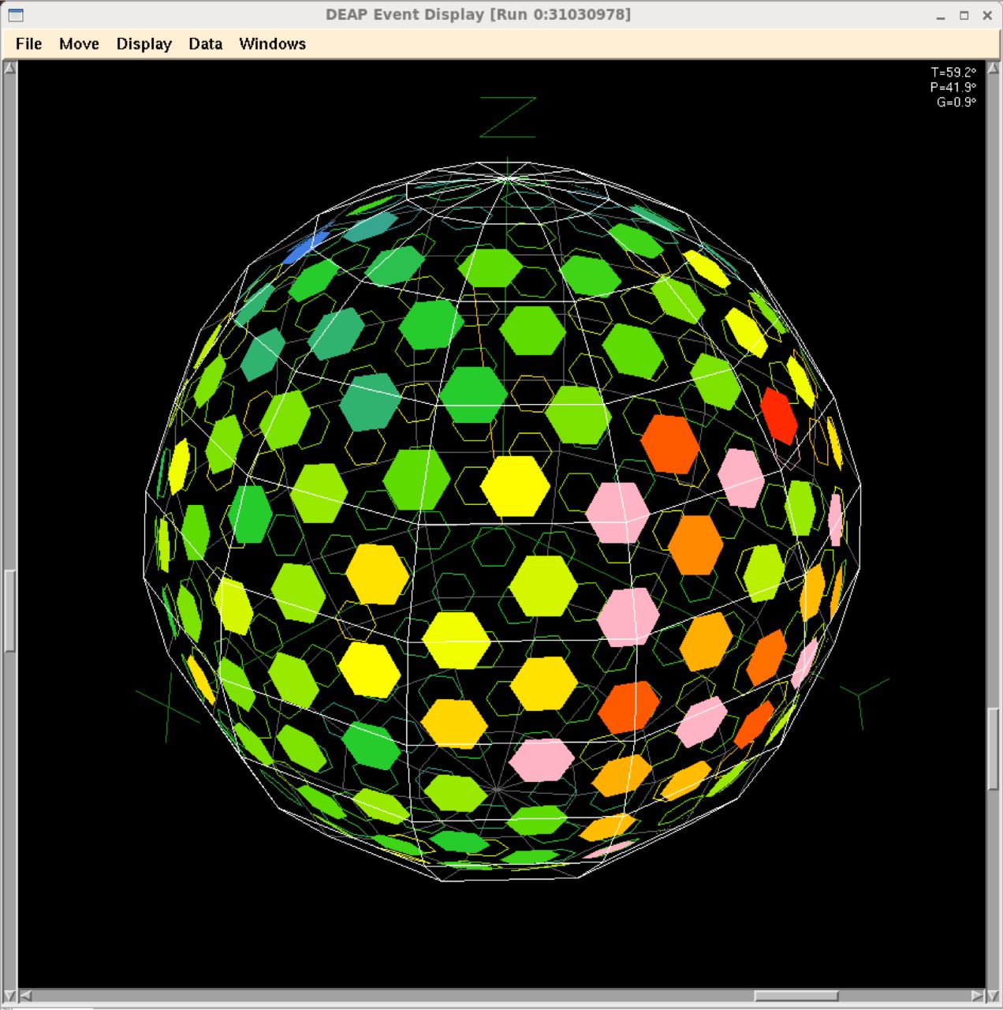This screenshot has height=1010, width=1003.
Task: Open the Data menu
Action: tap(205, 44)
